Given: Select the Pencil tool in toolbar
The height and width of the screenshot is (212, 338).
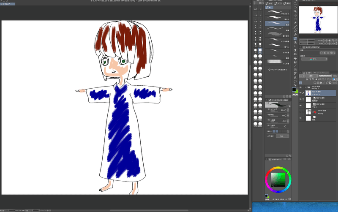Looking at the screenshot, I should point(295,35).
